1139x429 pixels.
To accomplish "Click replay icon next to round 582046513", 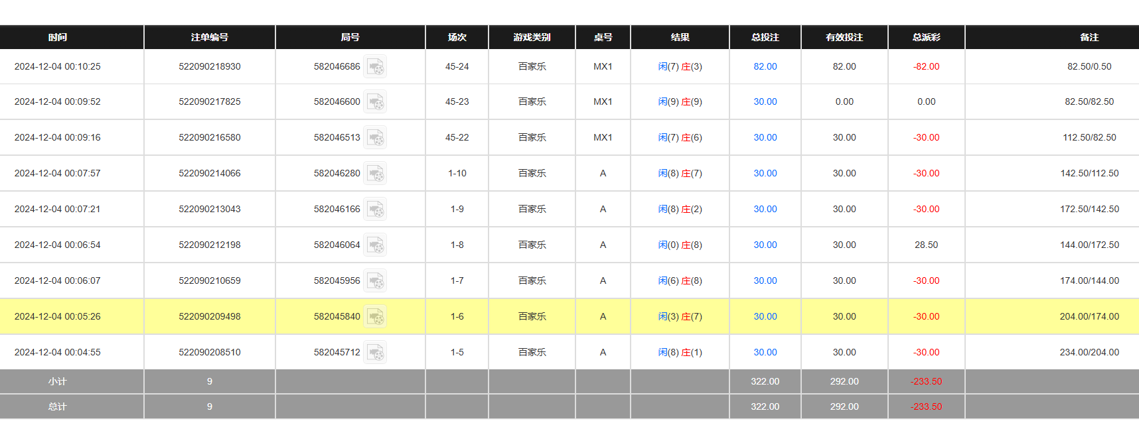I will point(375,138).
